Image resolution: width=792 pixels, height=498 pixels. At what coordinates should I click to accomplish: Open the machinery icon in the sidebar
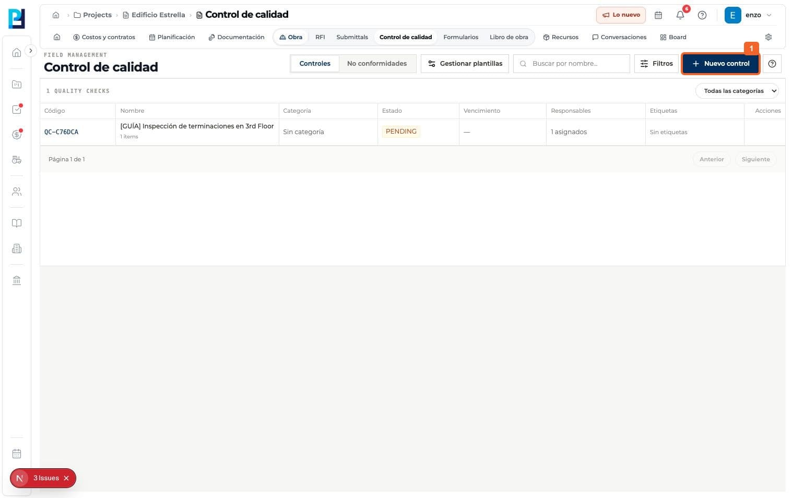point(17,160)
